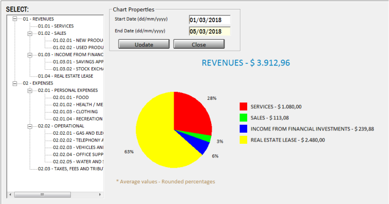Viewport: 389px width, 204px height.
Task: Select 02.02.05 - WATER AND item
Action: pos(78,162)
